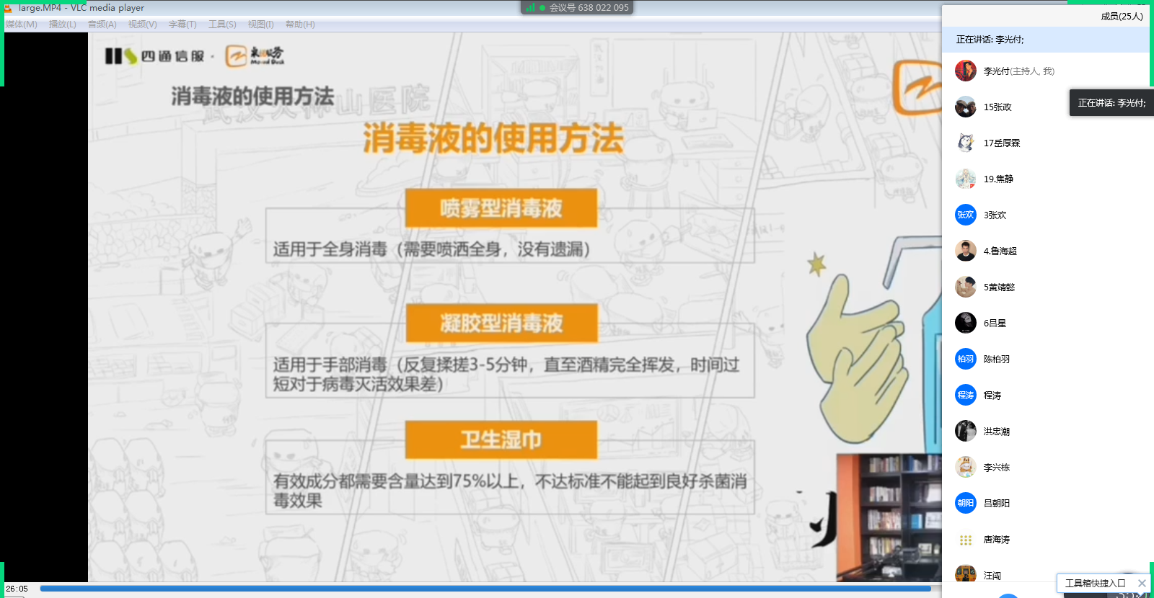Click the 工具箱快捷入口 shortcut label
Screen dimensions: 1154x598
[x=1095, y=583]
